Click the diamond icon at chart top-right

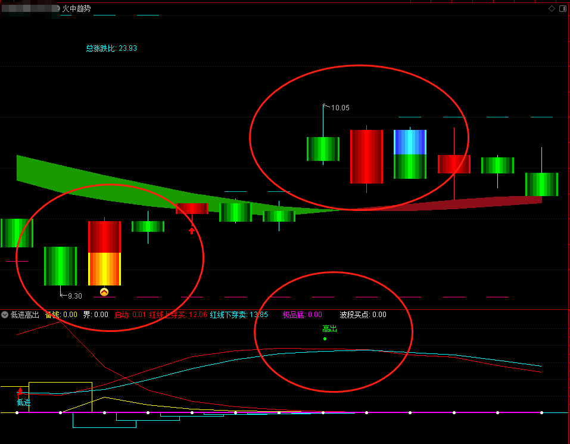point(552,9)
